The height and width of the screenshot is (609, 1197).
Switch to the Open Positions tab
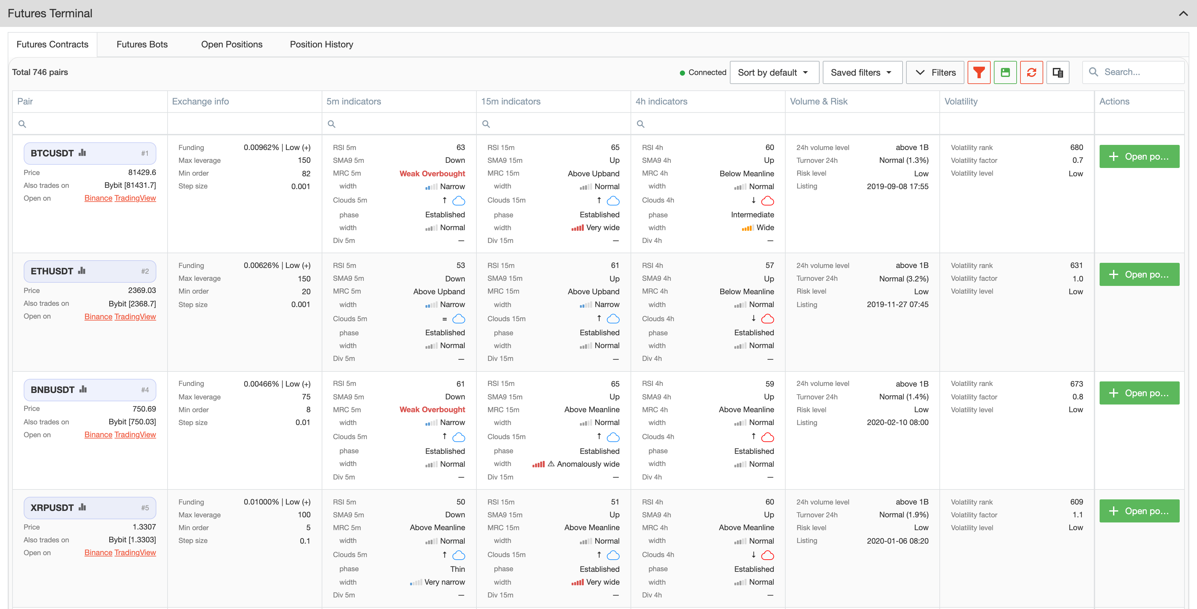pyautogui.click(x=232, y=45)
